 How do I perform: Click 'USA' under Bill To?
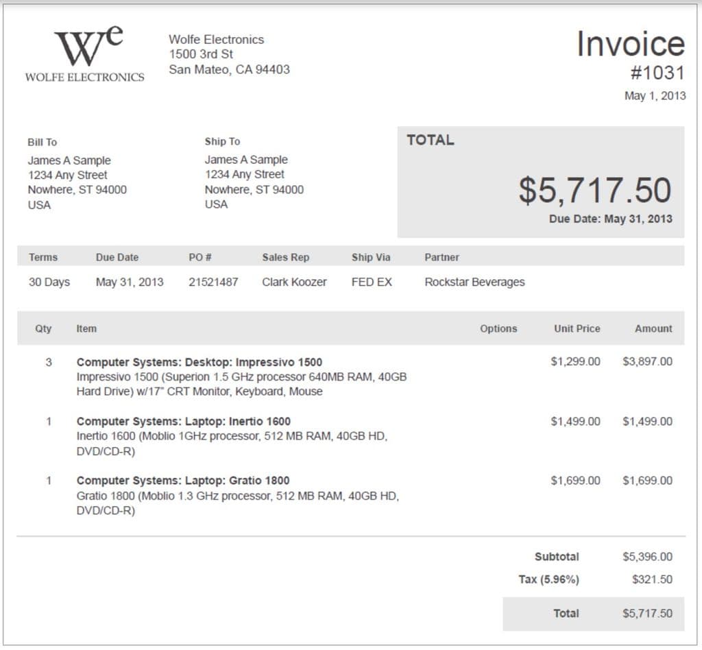(x=39, y=205)
